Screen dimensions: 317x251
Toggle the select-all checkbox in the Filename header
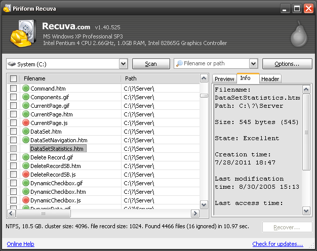point(13,78)
